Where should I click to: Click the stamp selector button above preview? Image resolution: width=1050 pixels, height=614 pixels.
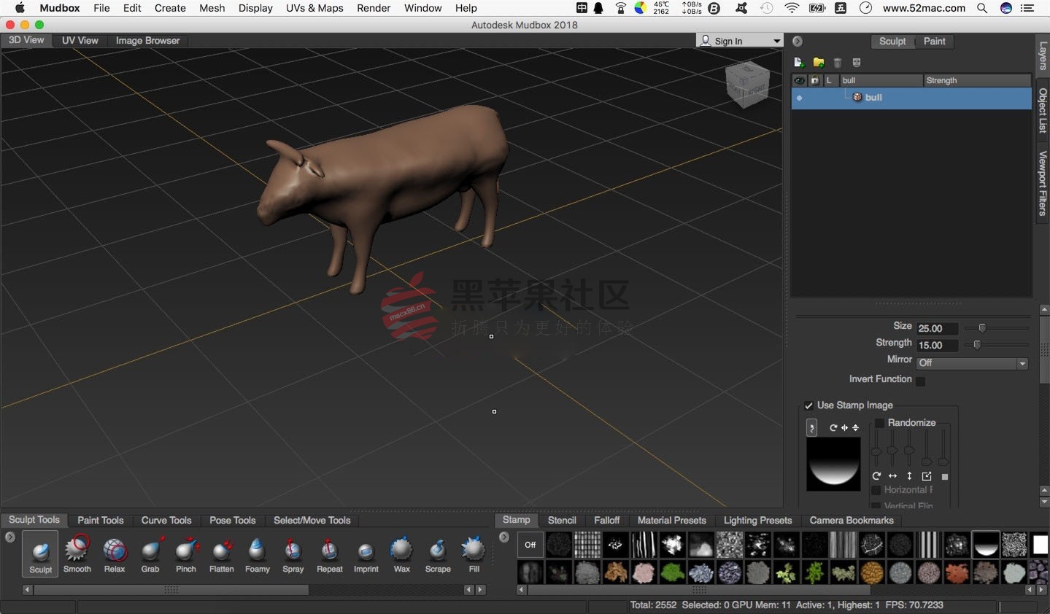point(811,428)
